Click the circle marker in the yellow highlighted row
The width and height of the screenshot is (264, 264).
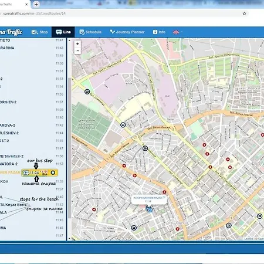[53, 172]
